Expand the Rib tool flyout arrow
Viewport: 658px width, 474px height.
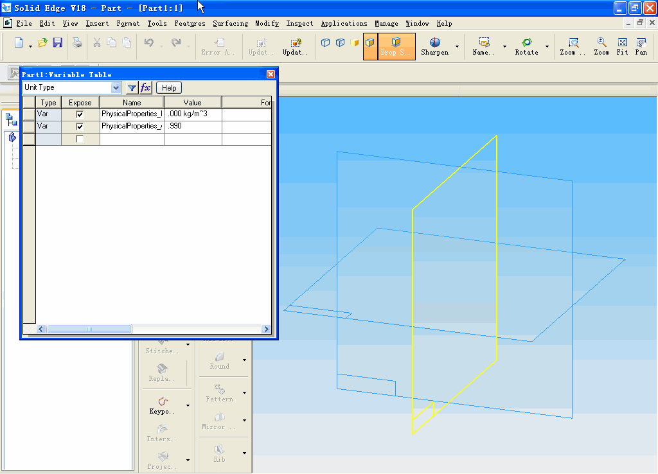tap(244, 453)
